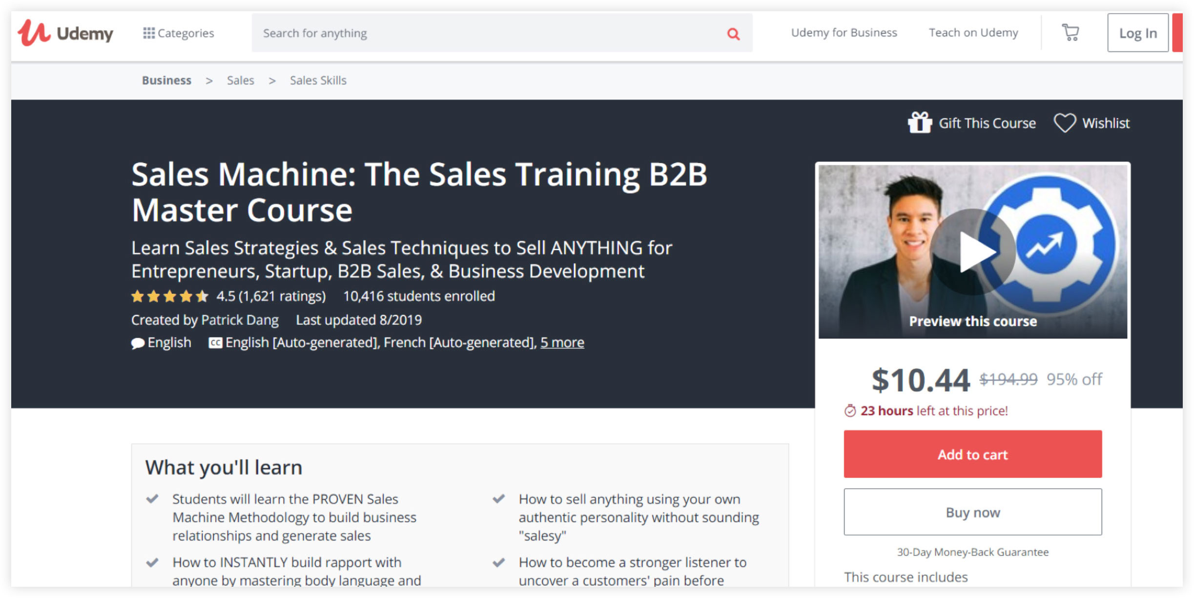Viewport: 1194px width, 598px height.
Task: Play the course preview video
Action: tap(973, 252)
